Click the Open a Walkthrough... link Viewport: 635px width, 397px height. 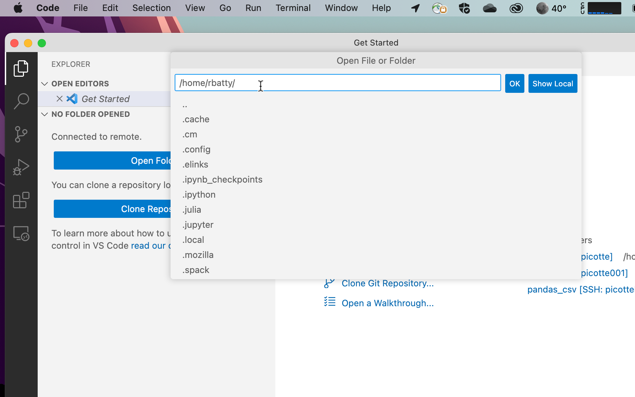pyautogui.click(x=388, y=303)
